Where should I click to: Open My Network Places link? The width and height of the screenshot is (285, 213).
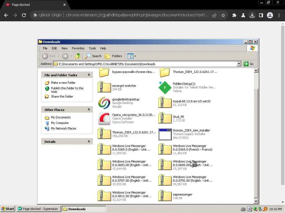[x=63, y=128]
